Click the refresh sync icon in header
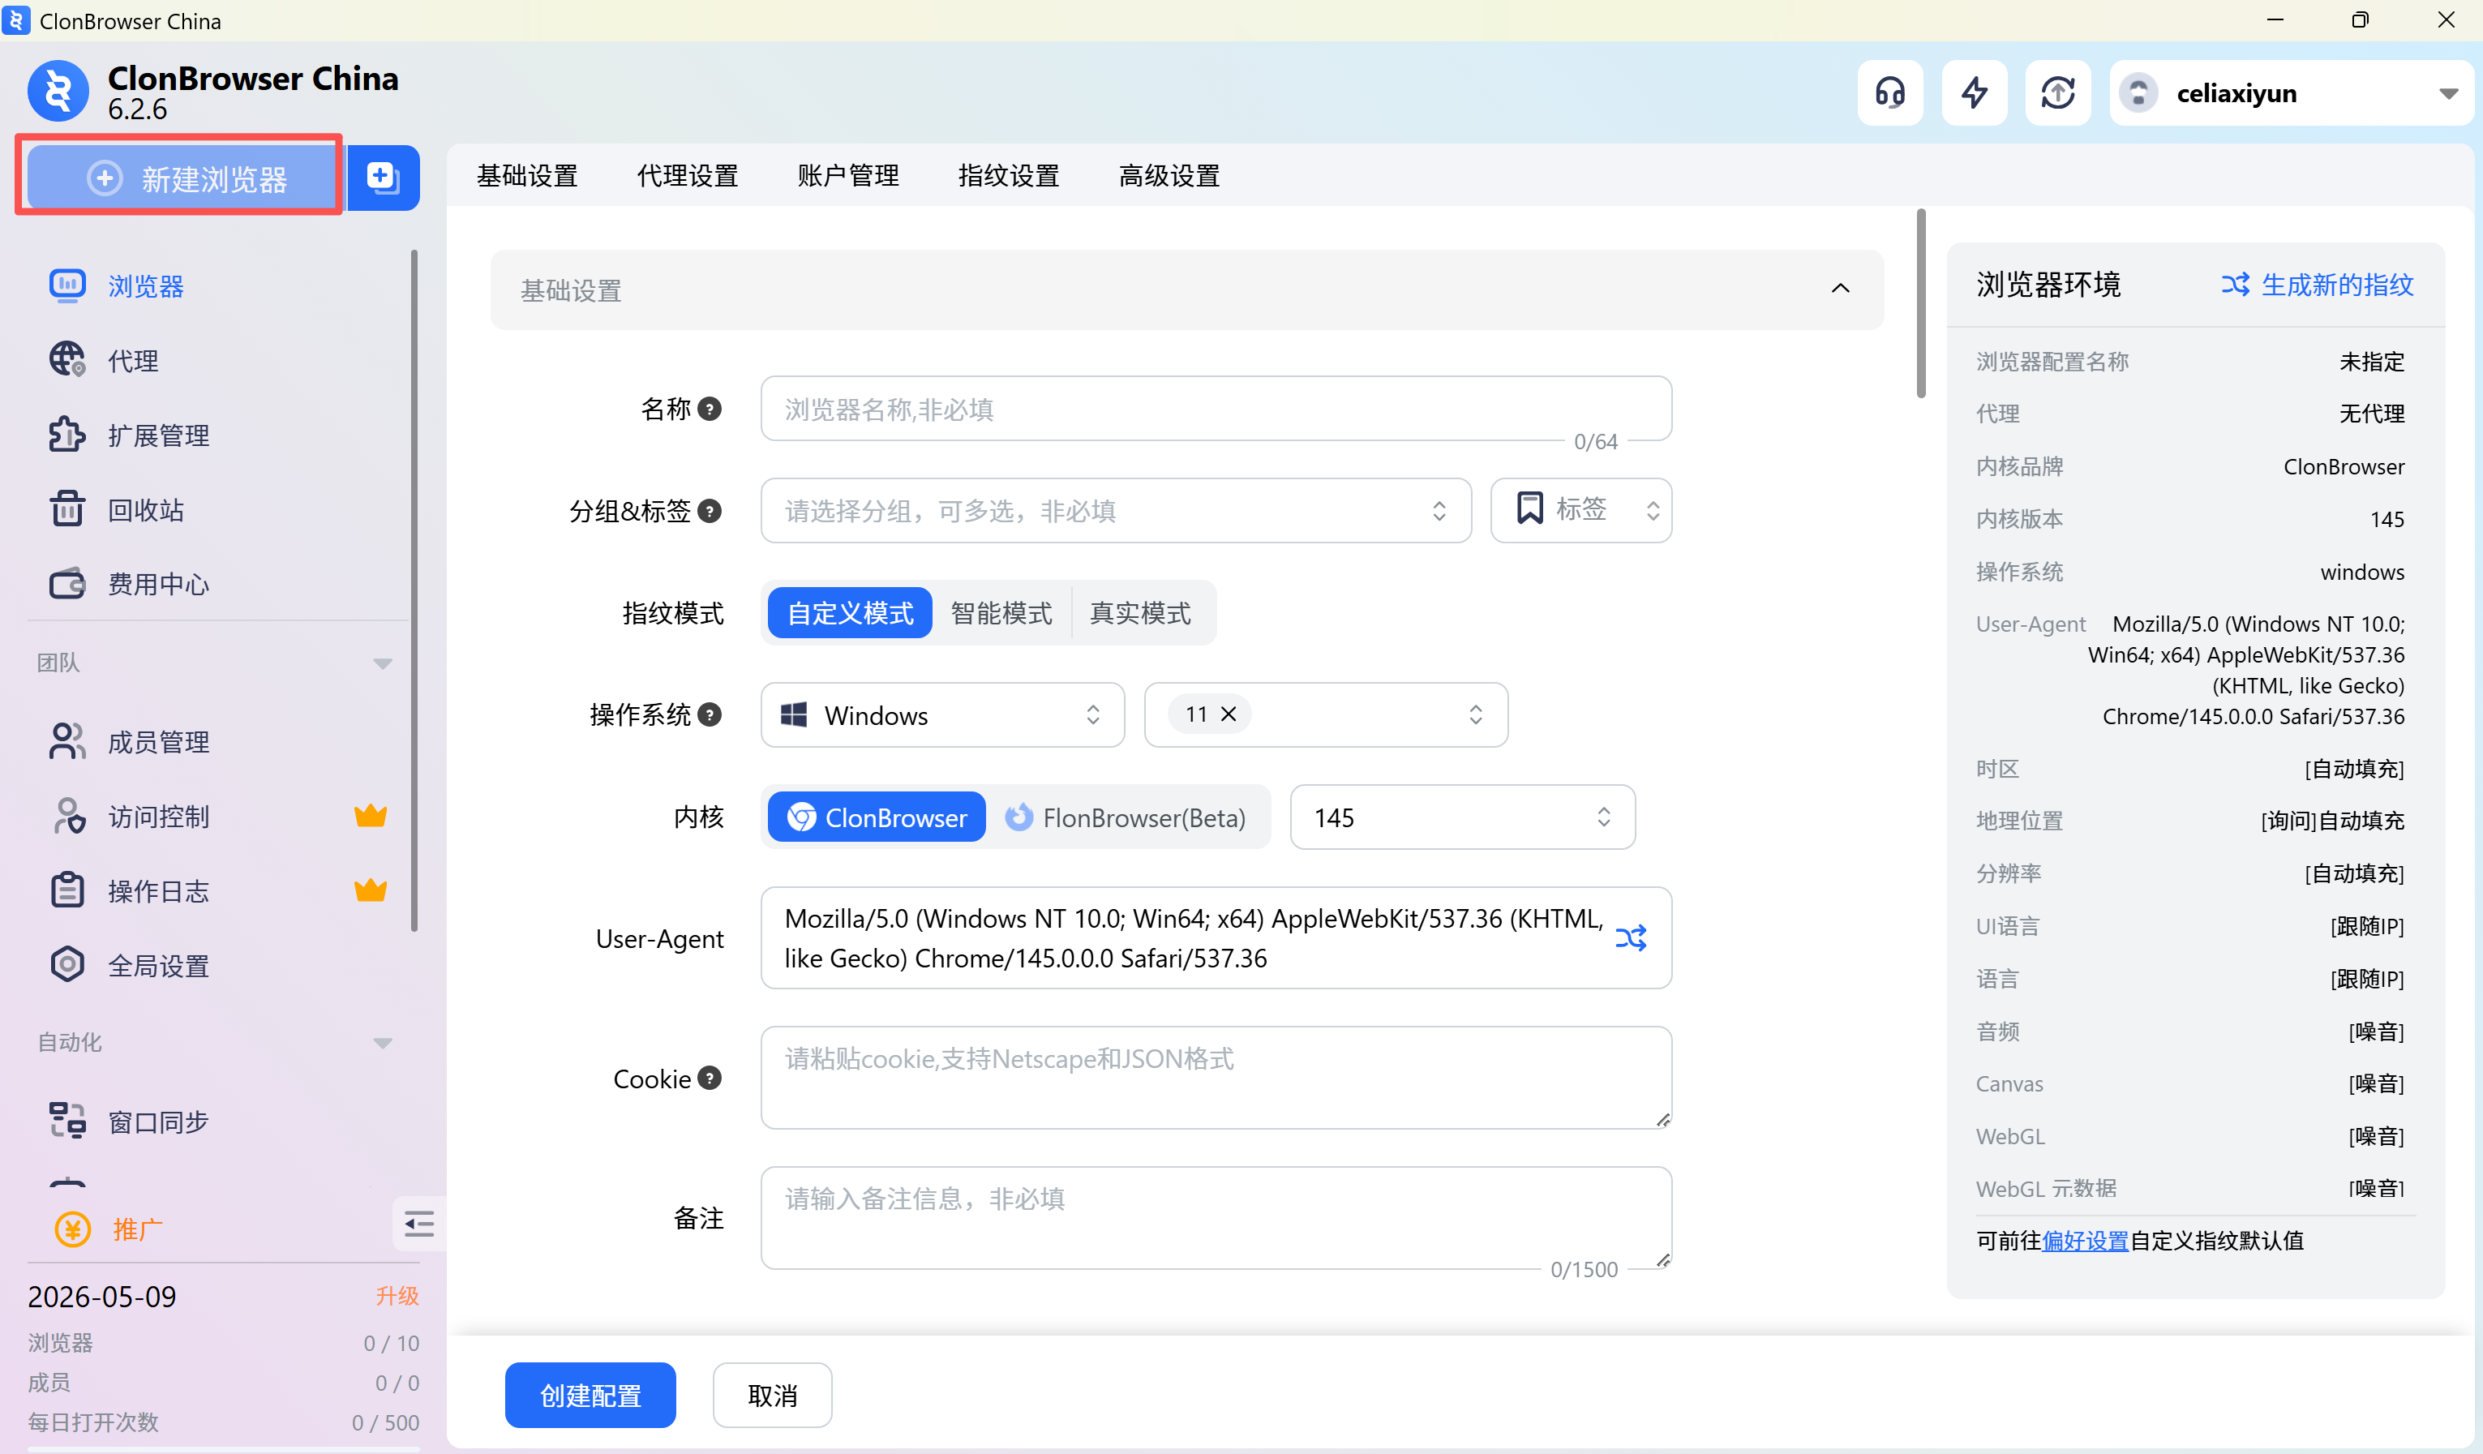Screen dimensions: 2483x1454 [x=2057, y=92]
